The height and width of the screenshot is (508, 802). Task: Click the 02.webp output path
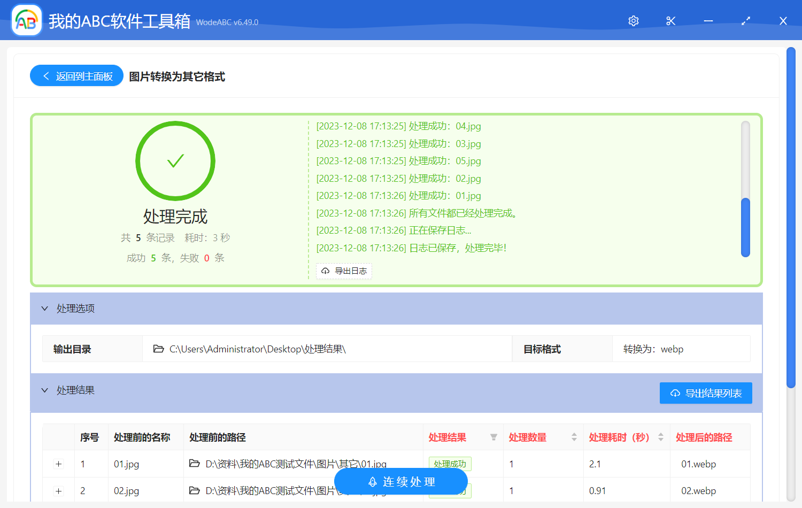[698, 491]
